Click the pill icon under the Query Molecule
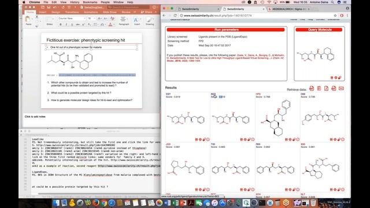Screen dimensions: 370x208 pos(339,77)
